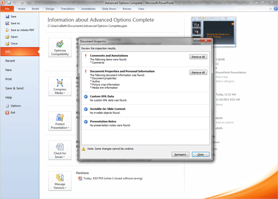Remove All Comments and Annotations
The height and width of the screenshot is (199, 278).
[x=198, y=57]
